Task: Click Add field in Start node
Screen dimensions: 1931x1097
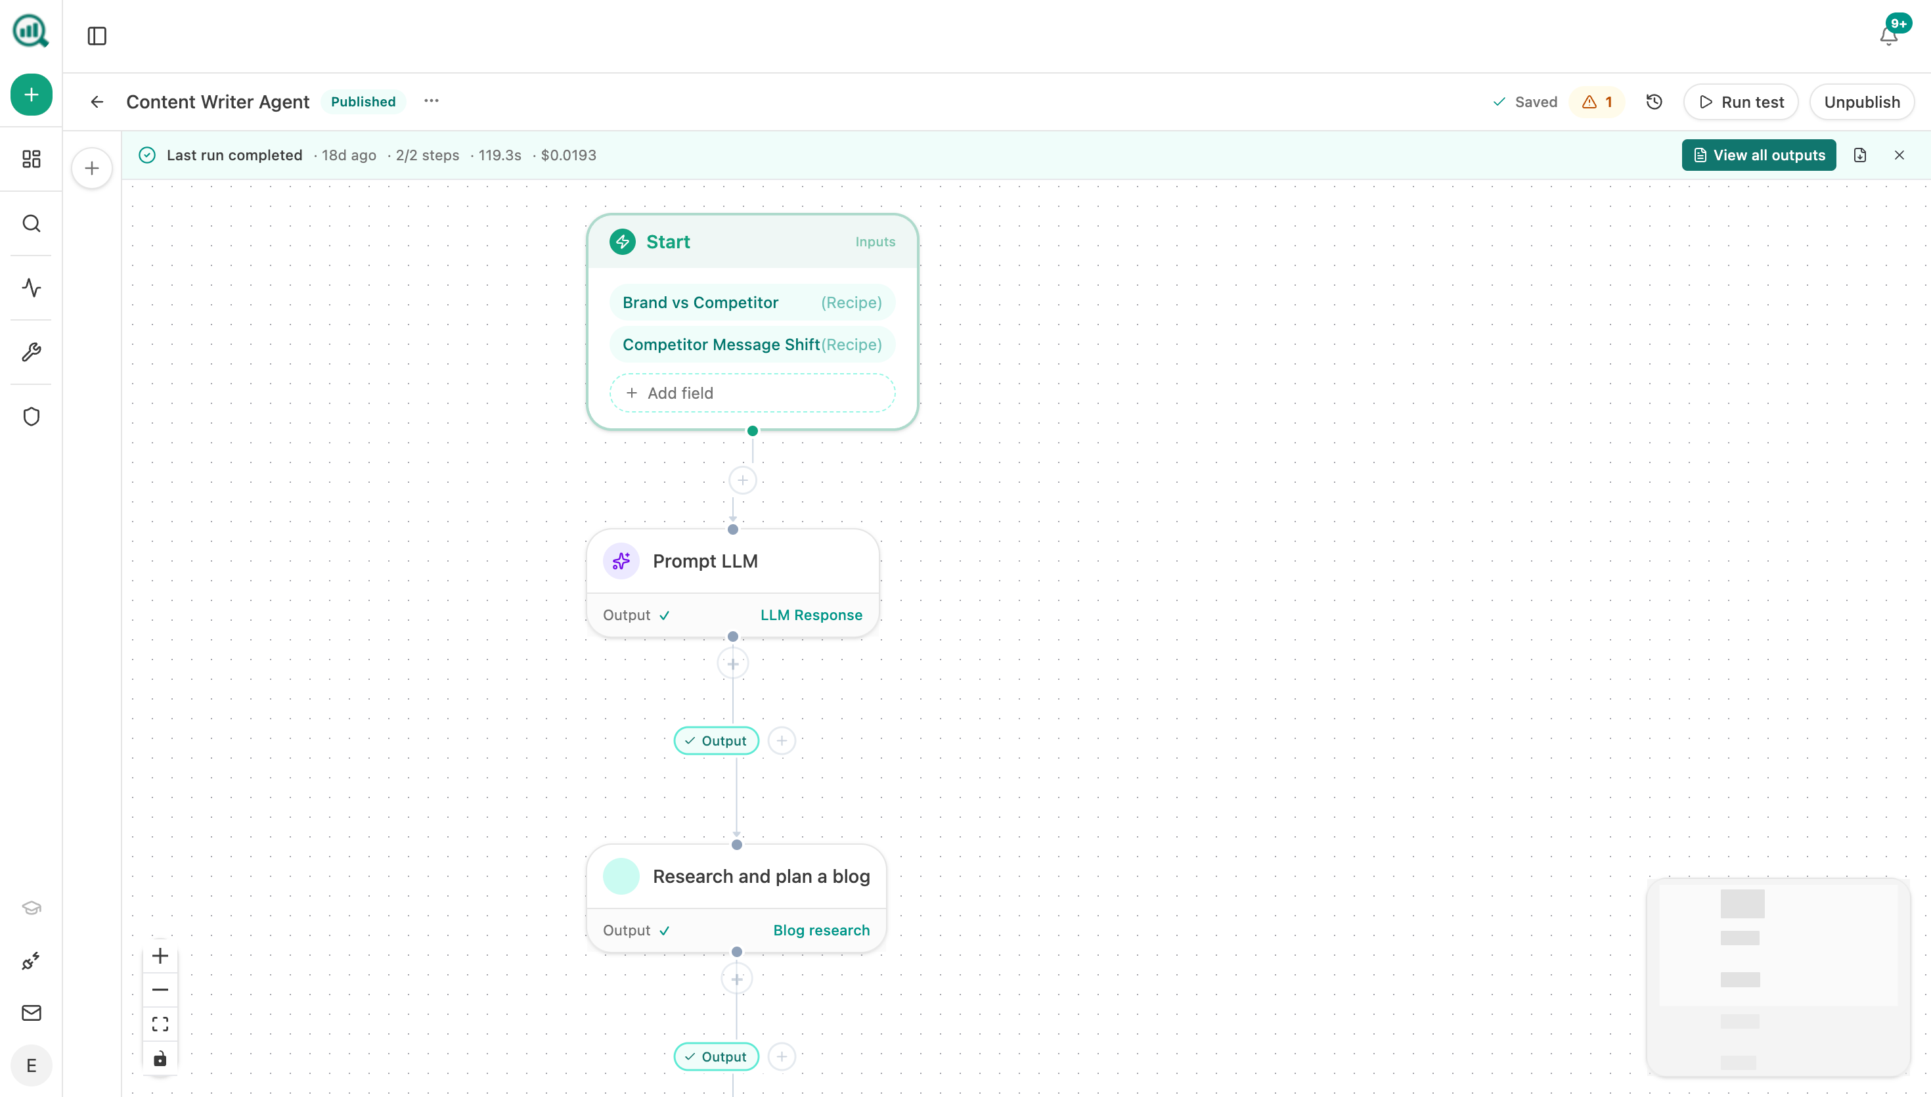Action: click(x=751, y=393)
